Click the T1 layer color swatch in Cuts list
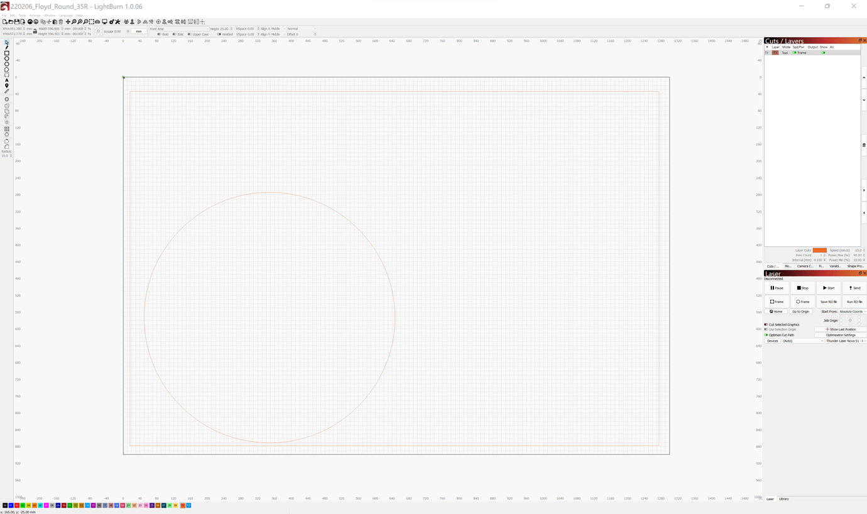The height and width of the screenshot is (514, 867). (x=775, y=53)
